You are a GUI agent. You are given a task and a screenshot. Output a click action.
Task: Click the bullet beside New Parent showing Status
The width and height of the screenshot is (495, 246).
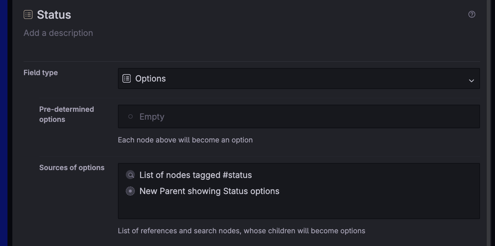click(130, 191)
